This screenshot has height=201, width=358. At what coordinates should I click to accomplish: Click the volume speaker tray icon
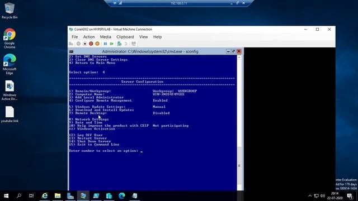(323, 196)
